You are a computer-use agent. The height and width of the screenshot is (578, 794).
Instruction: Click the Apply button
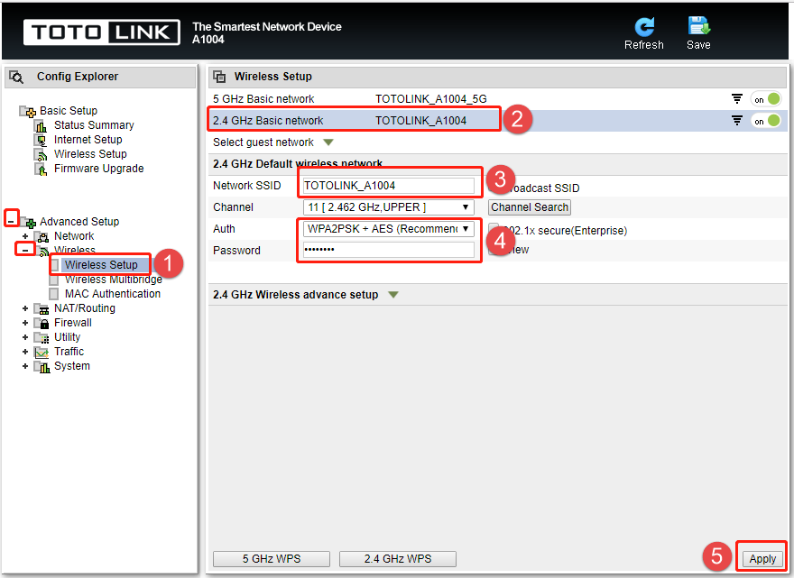(x=762, y=559)
